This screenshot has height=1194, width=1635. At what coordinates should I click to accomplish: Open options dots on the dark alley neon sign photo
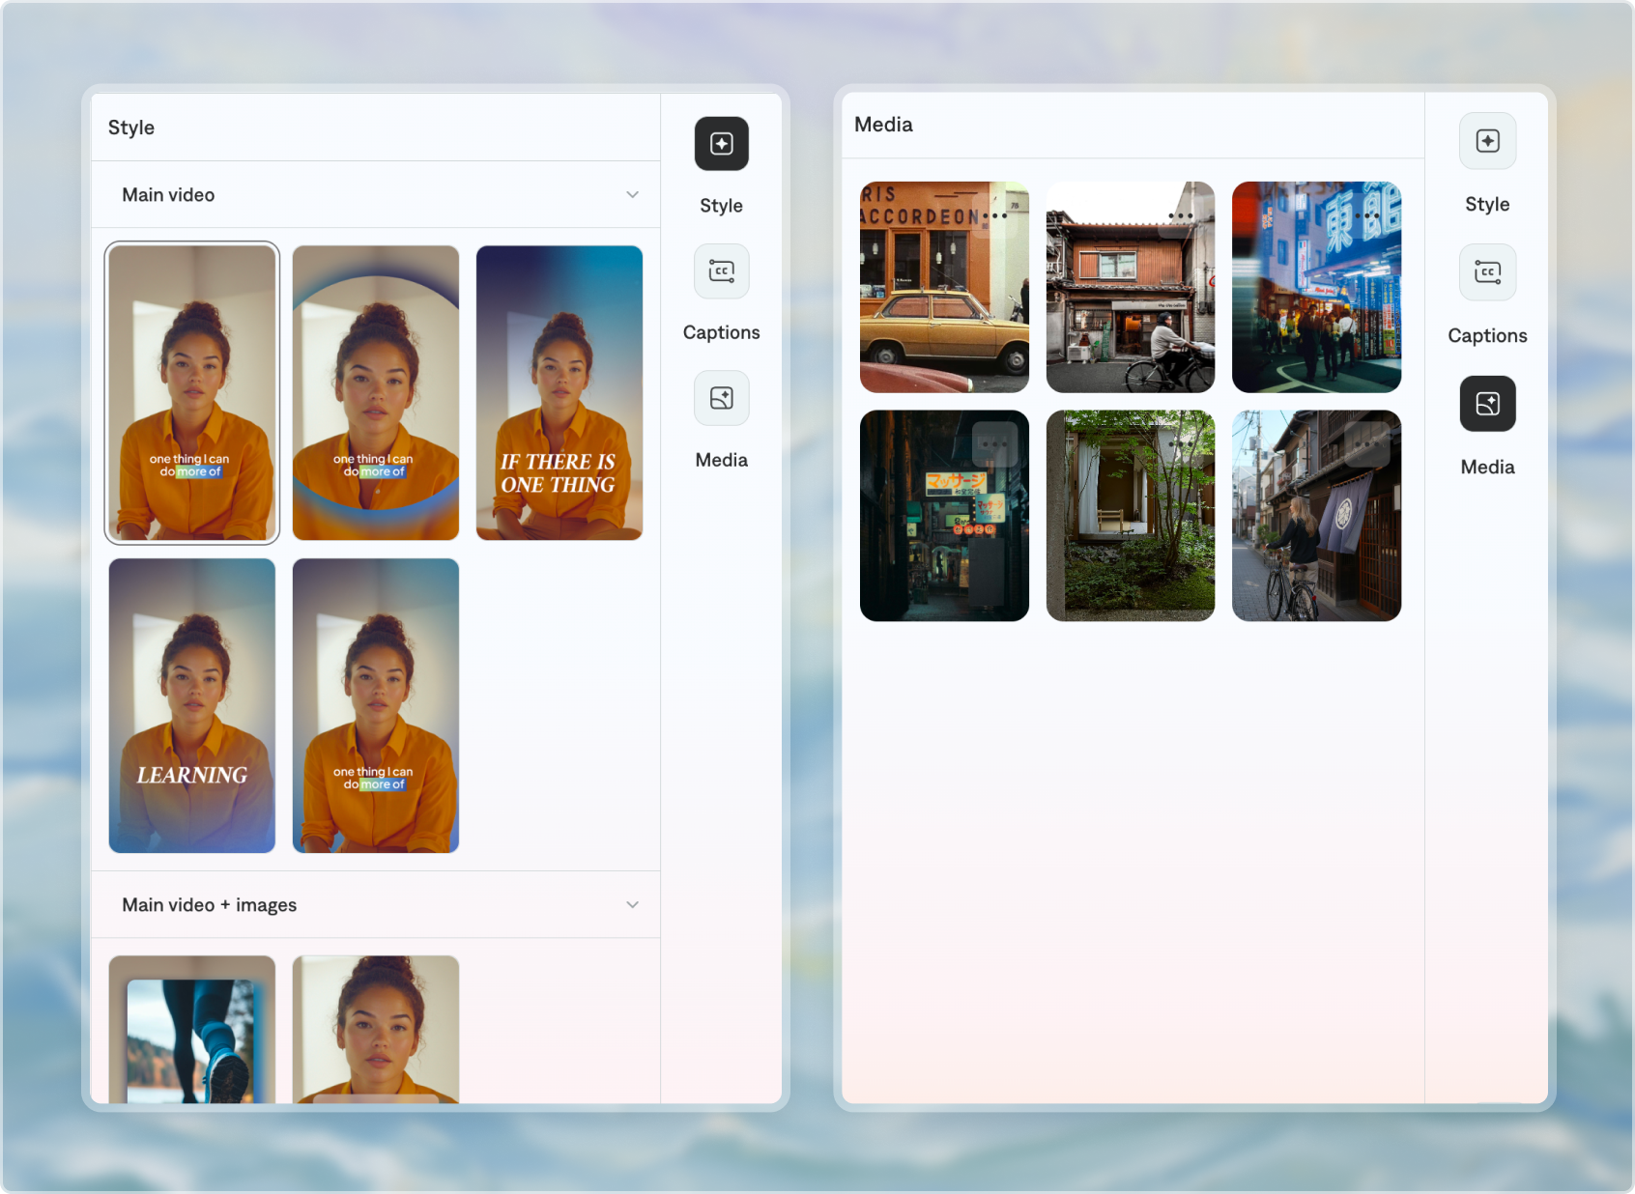click(994, 444)
